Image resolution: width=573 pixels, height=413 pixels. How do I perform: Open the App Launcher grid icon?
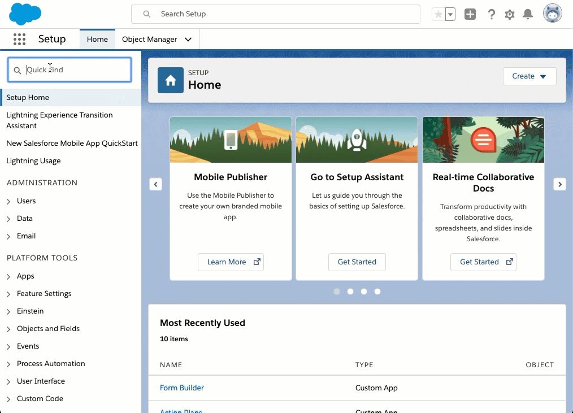[x=19, y=39]
